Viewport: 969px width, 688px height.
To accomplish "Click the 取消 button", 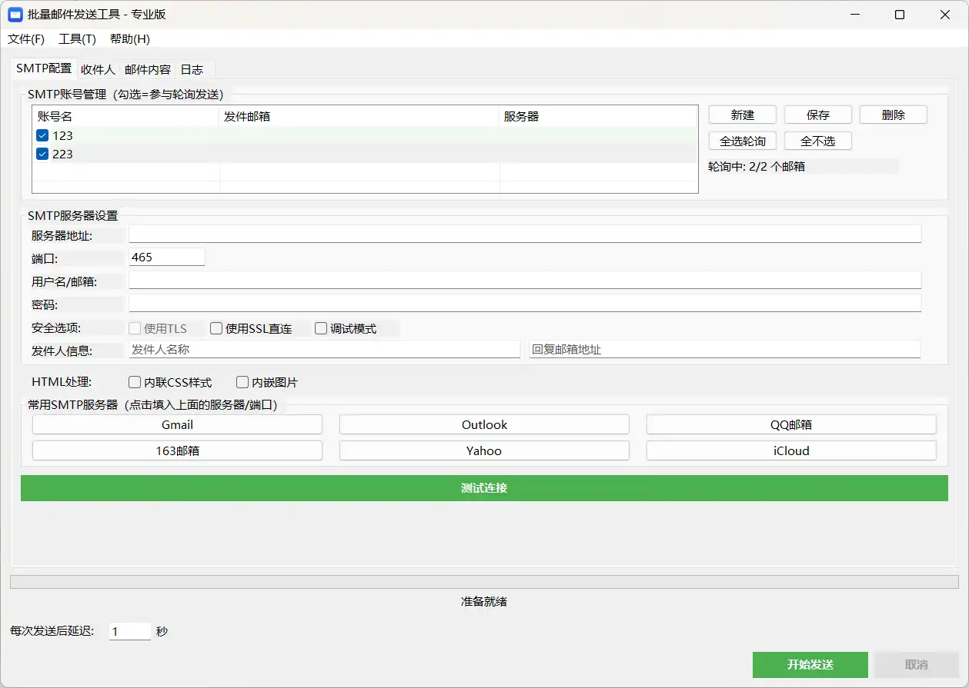I will [x=917, y=665].
